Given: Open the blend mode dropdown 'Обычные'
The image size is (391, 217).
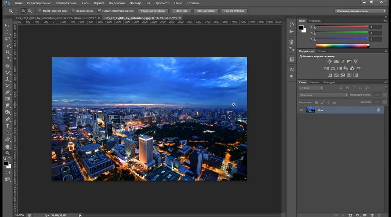Looking at the screenshot, I should [x=323, y=95].
